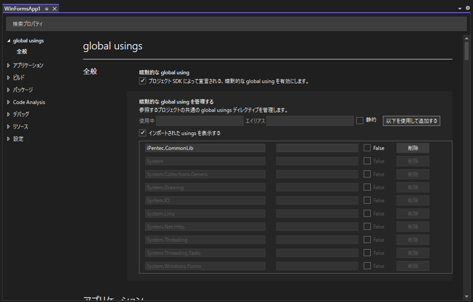Open デバッグ sidebar item

(x=21, y=115)
